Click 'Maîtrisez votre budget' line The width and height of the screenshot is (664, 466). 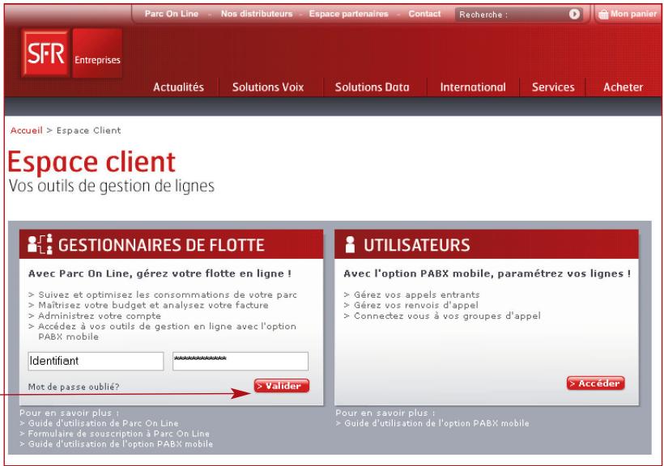pyautogui.click(x=153, y=305)
